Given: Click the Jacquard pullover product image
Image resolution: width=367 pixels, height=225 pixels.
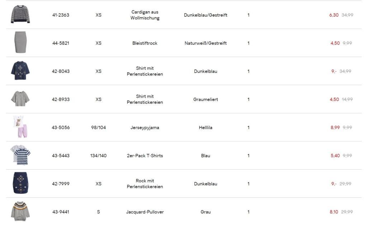Looking at the screenshot, I should tap(20, 211).
